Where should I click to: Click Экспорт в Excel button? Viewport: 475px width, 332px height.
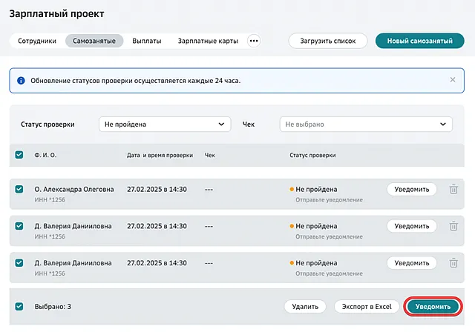[x=366, y=306]
